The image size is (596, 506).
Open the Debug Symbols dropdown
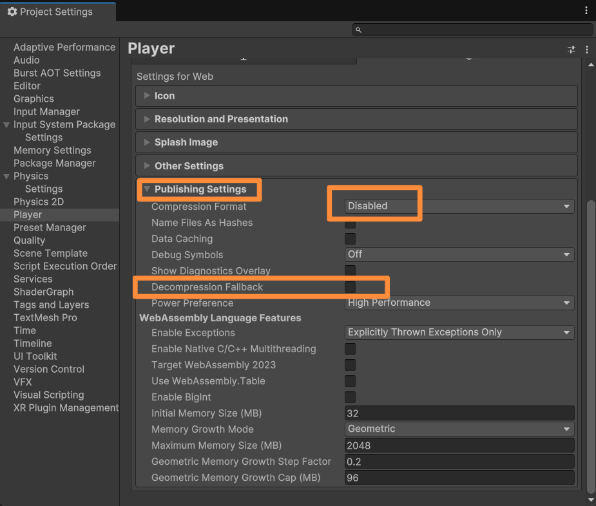click(459, 254)
